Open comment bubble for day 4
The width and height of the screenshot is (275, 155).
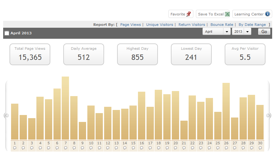pyautogui.click(x=40, y=148)
